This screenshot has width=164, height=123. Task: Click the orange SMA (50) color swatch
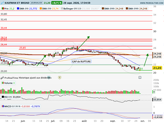[41, 9]
